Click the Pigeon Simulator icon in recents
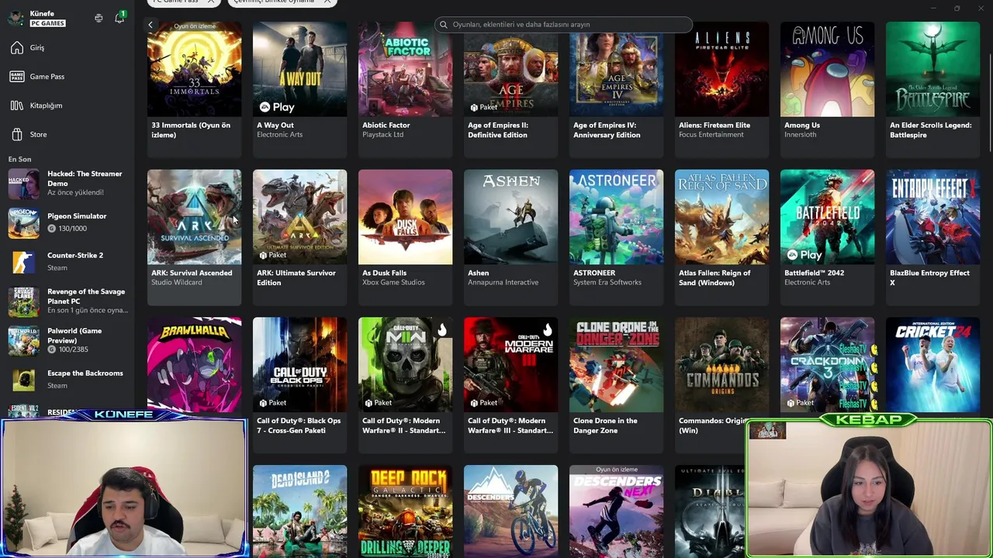Screen dimensions: 993x558 [23, 222]
